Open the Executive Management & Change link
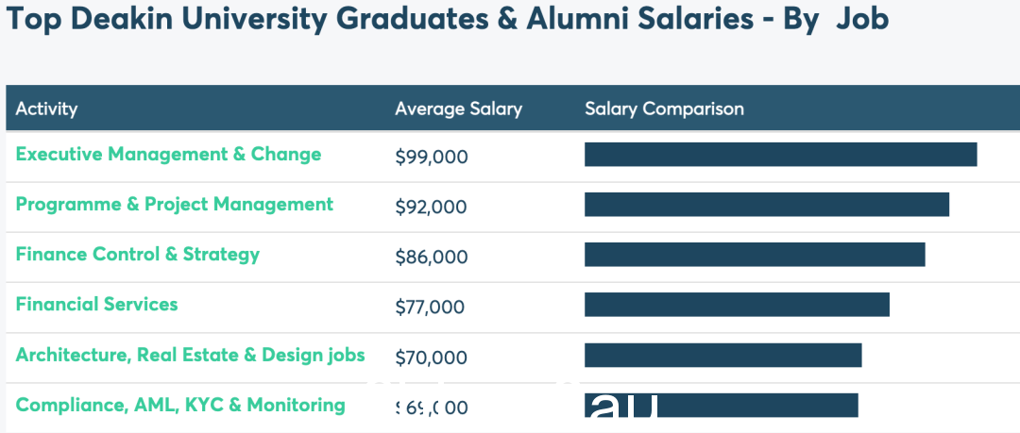 tap(168, 155)
